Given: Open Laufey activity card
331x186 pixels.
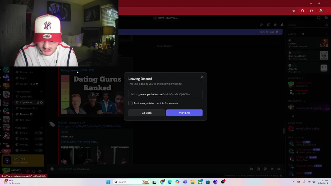Looking at the screenshot, I should (308, 43).
